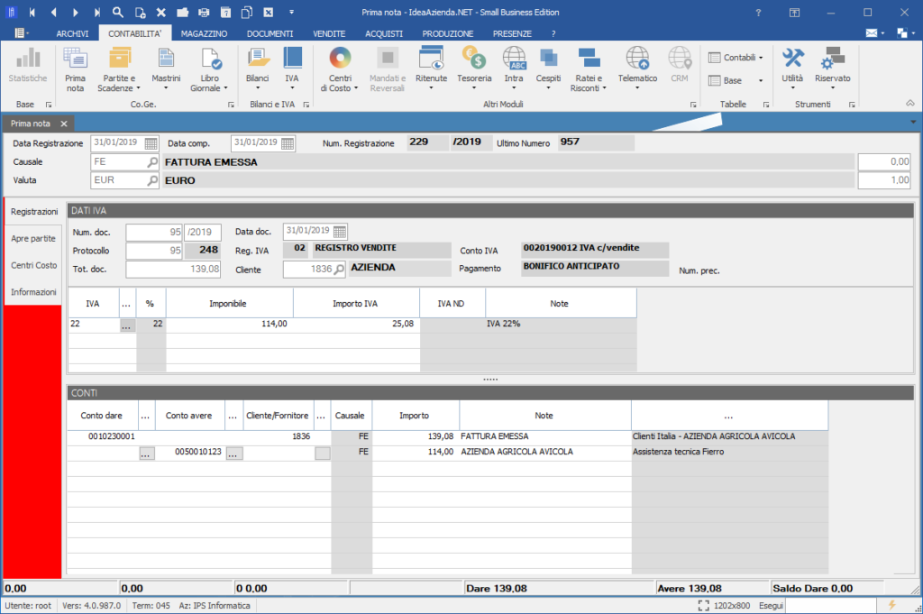Open the Intra ribbon button
Image resolution: width=923 pixels, height=614 pixels.
[x=514, y=69]
